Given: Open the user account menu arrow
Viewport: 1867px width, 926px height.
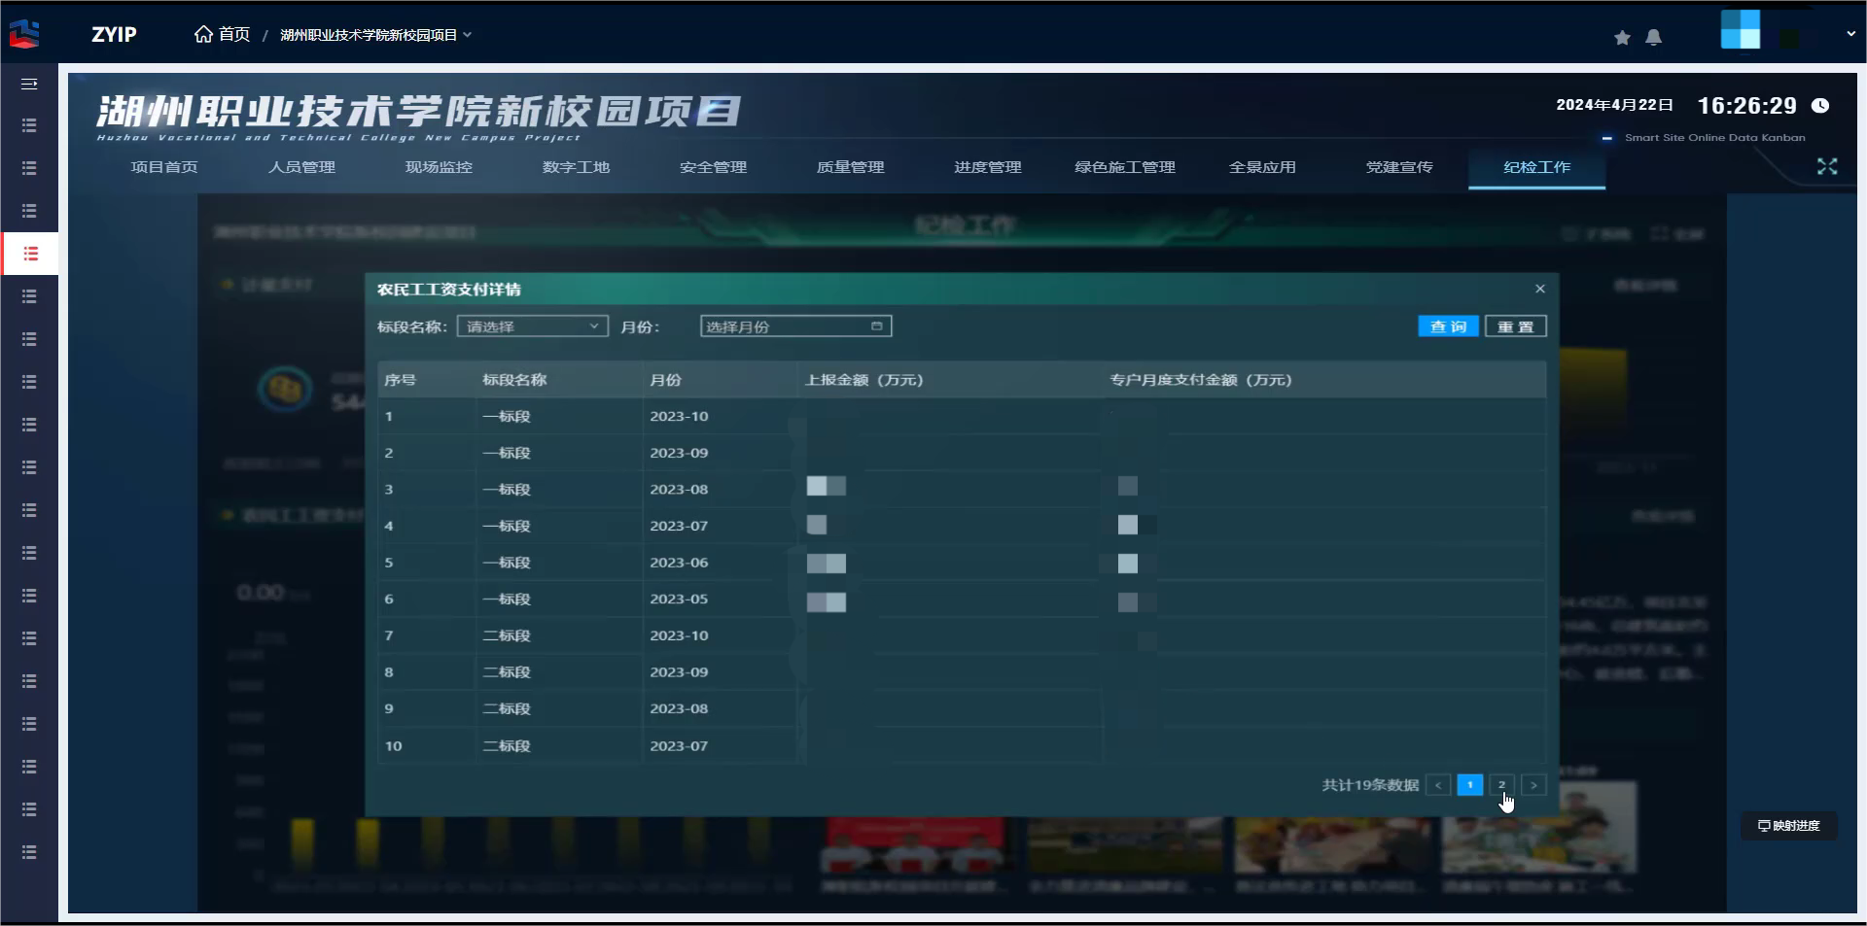Looking at the screenshot, I should coord(1850,34).
